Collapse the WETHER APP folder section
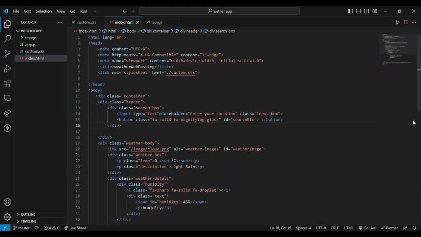Screen dimensions: 421x237 (41, 31)
